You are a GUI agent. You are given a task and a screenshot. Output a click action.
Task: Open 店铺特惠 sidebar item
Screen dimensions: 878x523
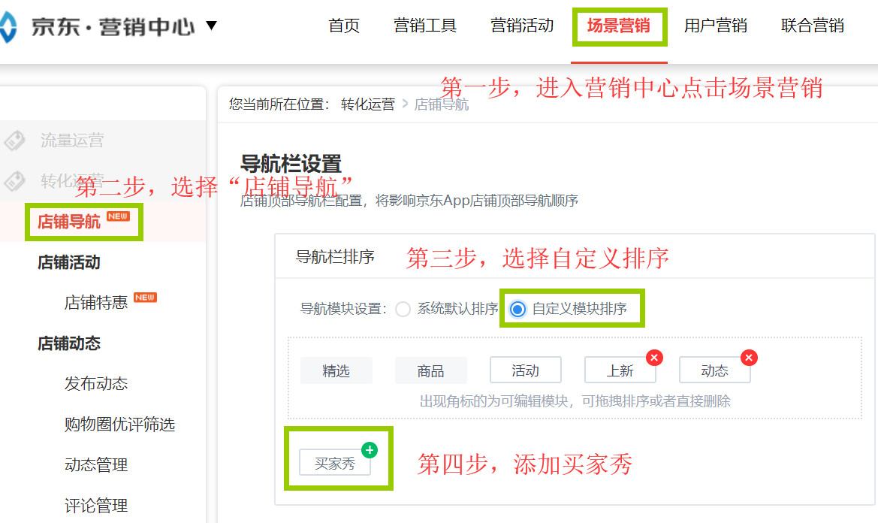coord(95,302)
